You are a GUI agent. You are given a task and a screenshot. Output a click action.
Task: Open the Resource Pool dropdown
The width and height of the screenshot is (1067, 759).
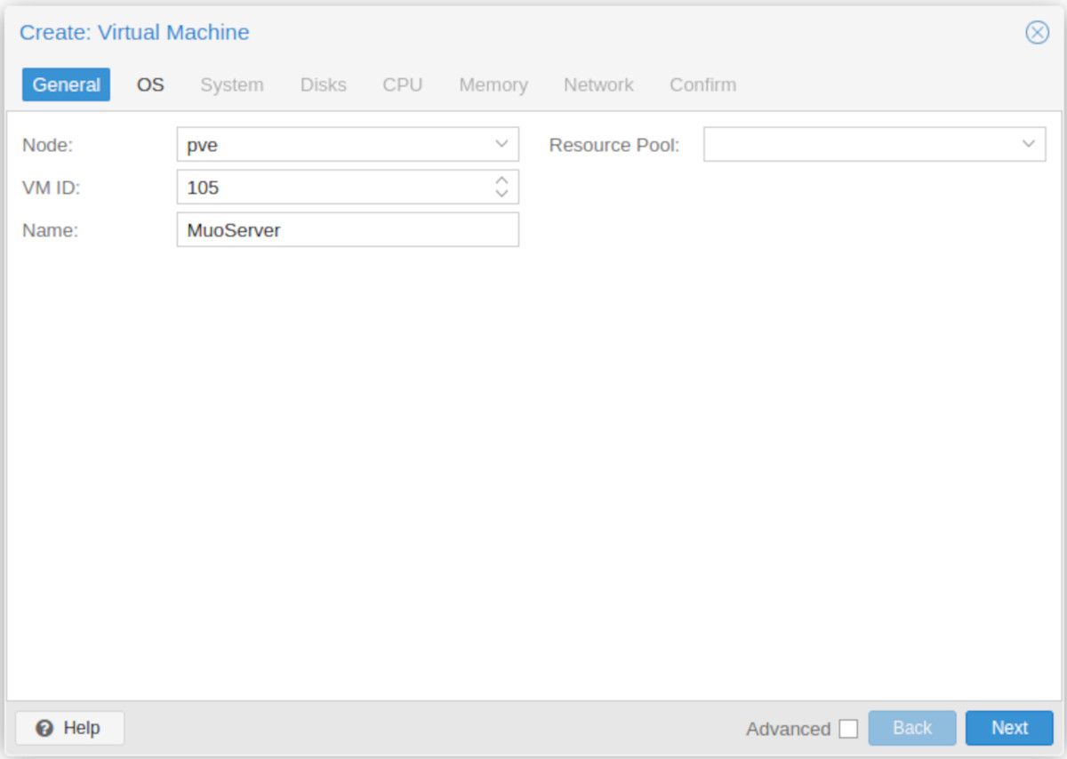[1029, 144]
